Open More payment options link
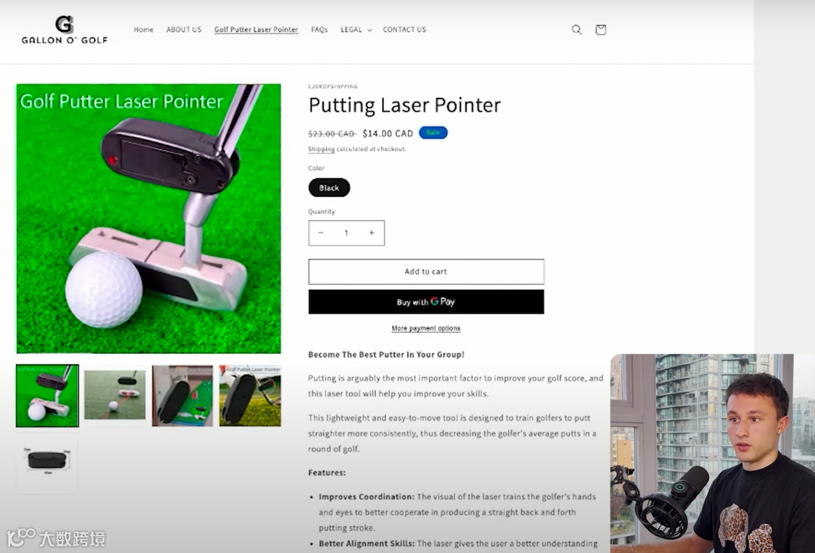815x553 pixels. pyautogui.click(x=426, y=328)
